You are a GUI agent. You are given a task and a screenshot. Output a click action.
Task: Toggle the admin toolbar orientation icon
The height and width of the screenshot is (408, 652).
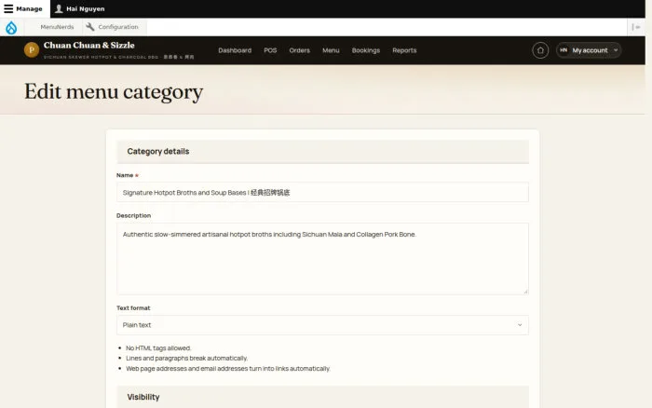(636, 27)
